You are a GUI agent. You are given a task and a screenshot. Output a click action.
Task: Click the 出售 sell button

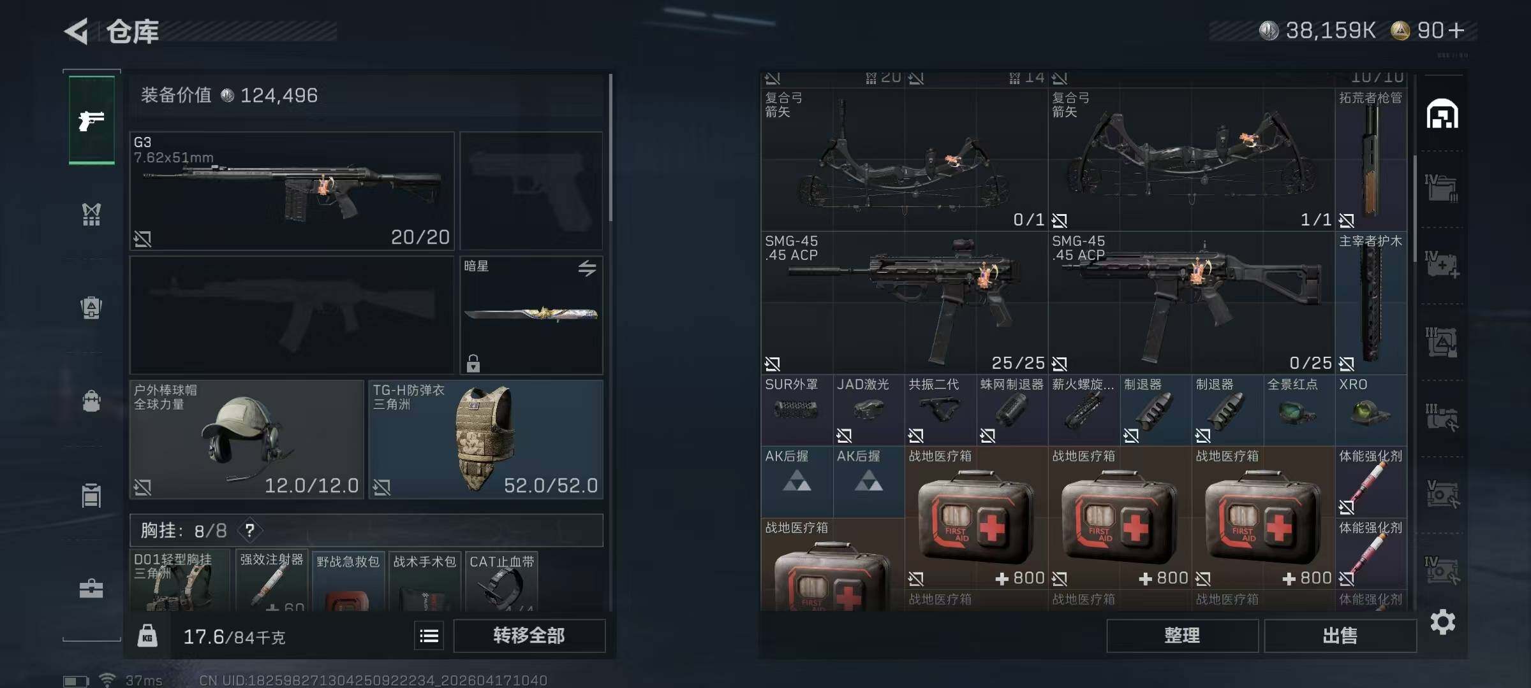tap(1340, 635)
